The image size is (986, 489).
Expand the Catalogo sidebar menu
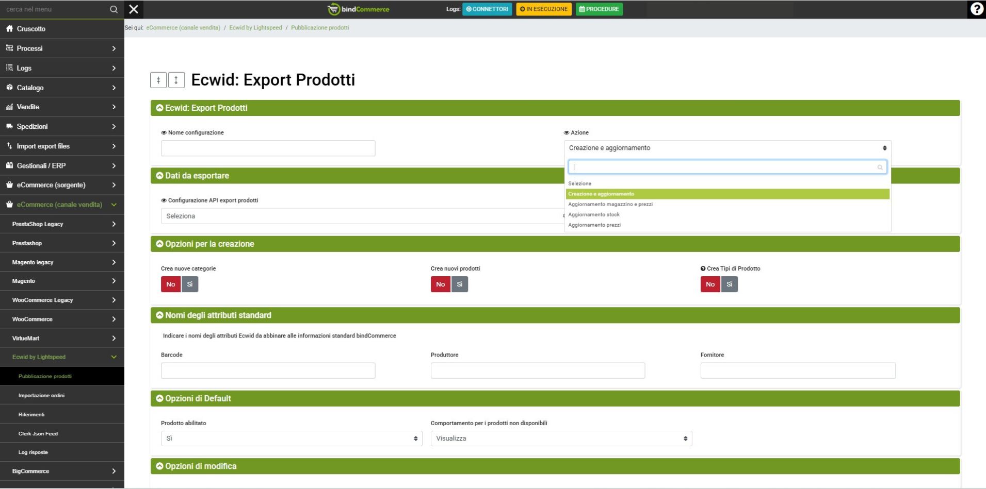click(x=62, y=88)
